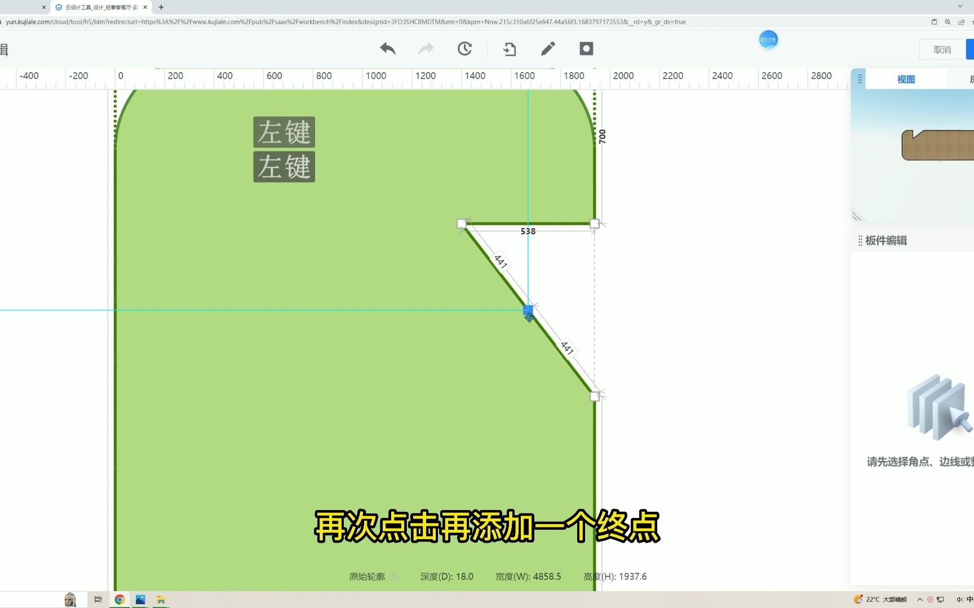Select the pencil draw tool
974x608 pixels.
click(548, 49)
